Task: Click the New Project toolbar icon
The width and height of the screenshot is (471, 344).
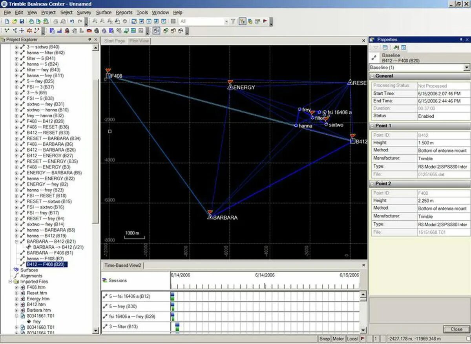Action: [7, 21]
